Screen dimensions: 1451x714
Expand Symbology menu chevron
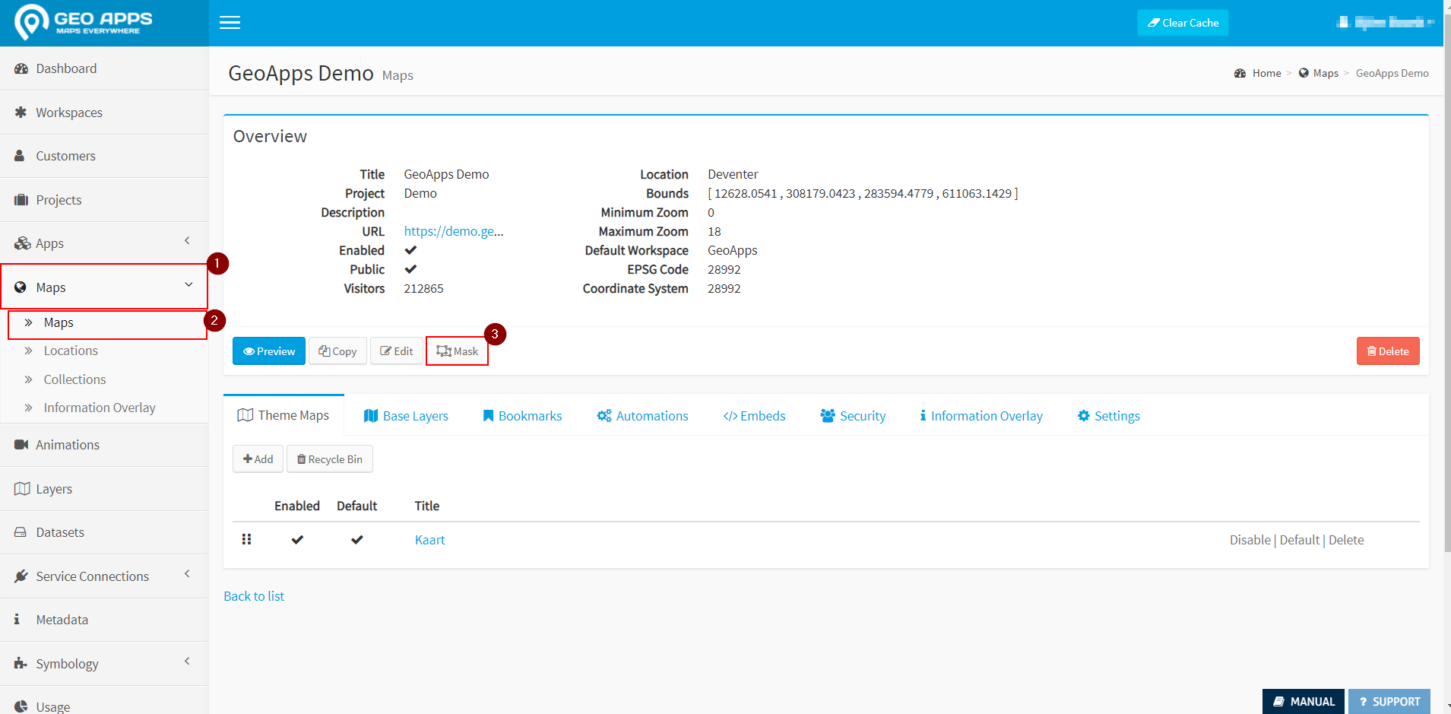coord(187,662)
